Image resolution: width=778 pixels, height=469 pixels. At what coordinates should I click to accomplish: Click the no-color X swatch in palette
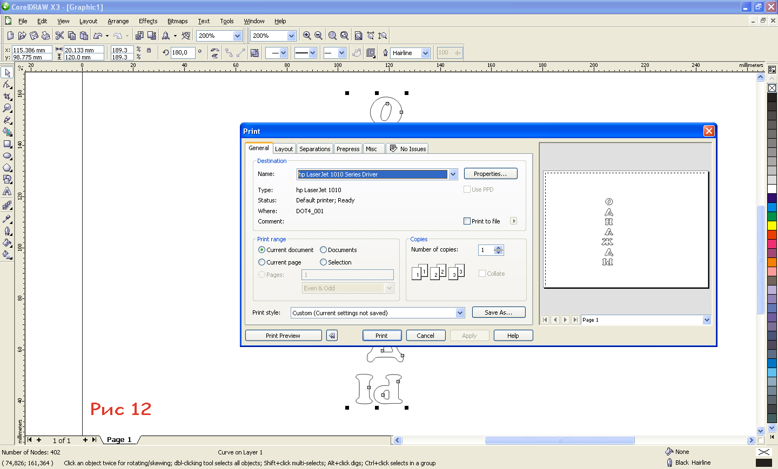[x=772, y=88]
